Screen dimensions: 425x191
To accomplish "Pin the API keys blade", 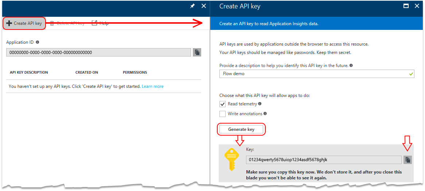I will (x=193, y=6).
